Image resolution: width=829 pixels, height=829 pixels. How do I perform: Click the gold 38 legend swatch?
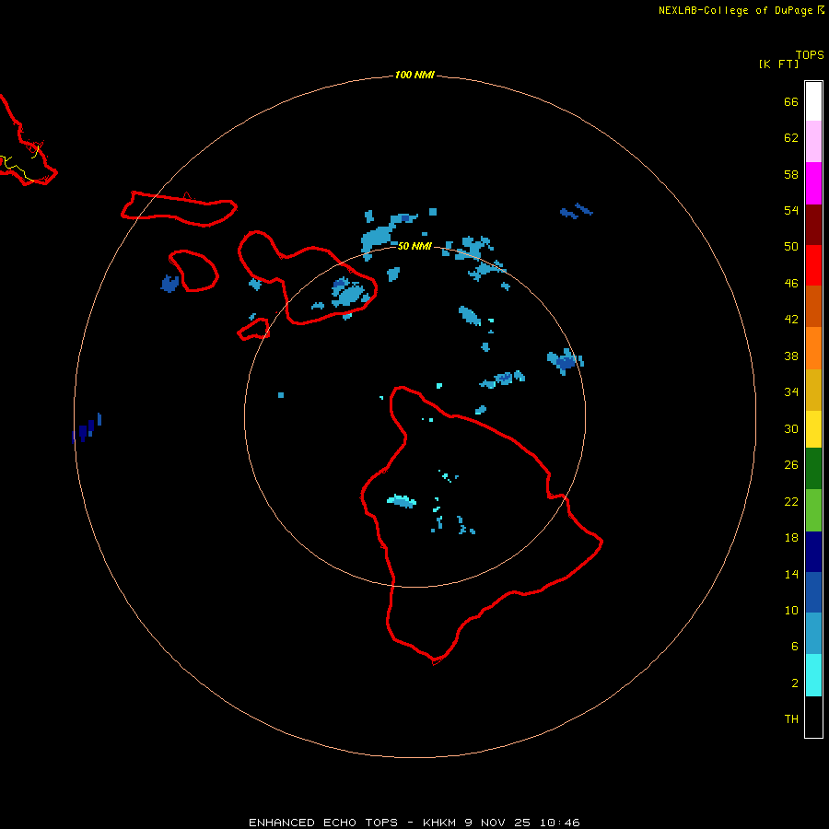pos(813,390)
